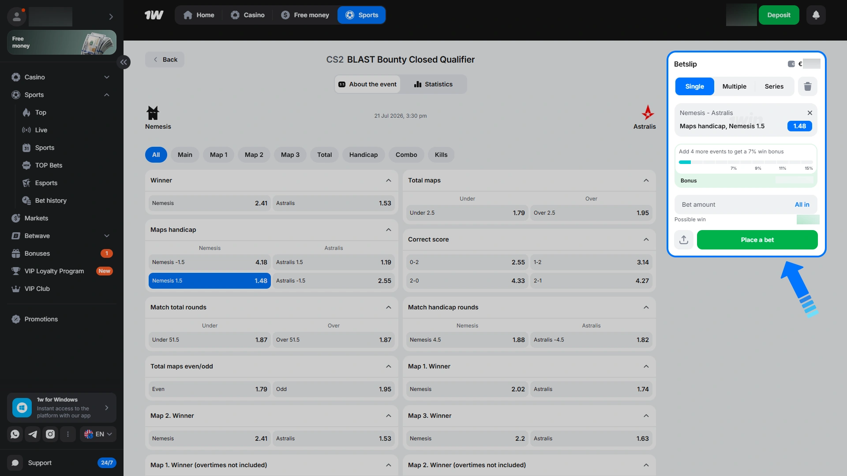Viewport: 847px width, 476px height.
Task: Open Support chat
Action: tap(62, 463)
